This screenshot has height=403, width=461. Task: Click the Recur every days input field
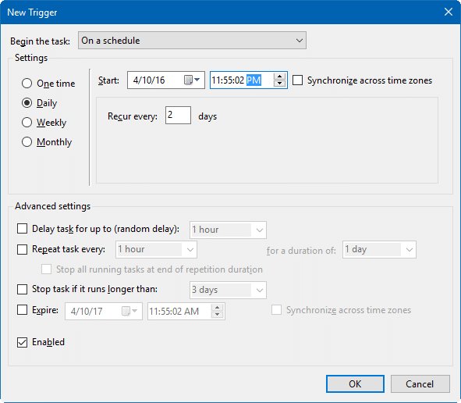178,115
